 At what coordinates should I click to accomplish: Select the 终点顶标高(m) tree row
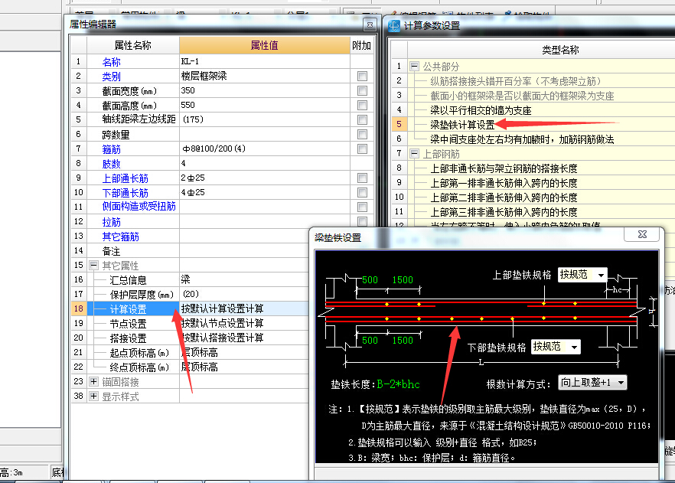133,367
